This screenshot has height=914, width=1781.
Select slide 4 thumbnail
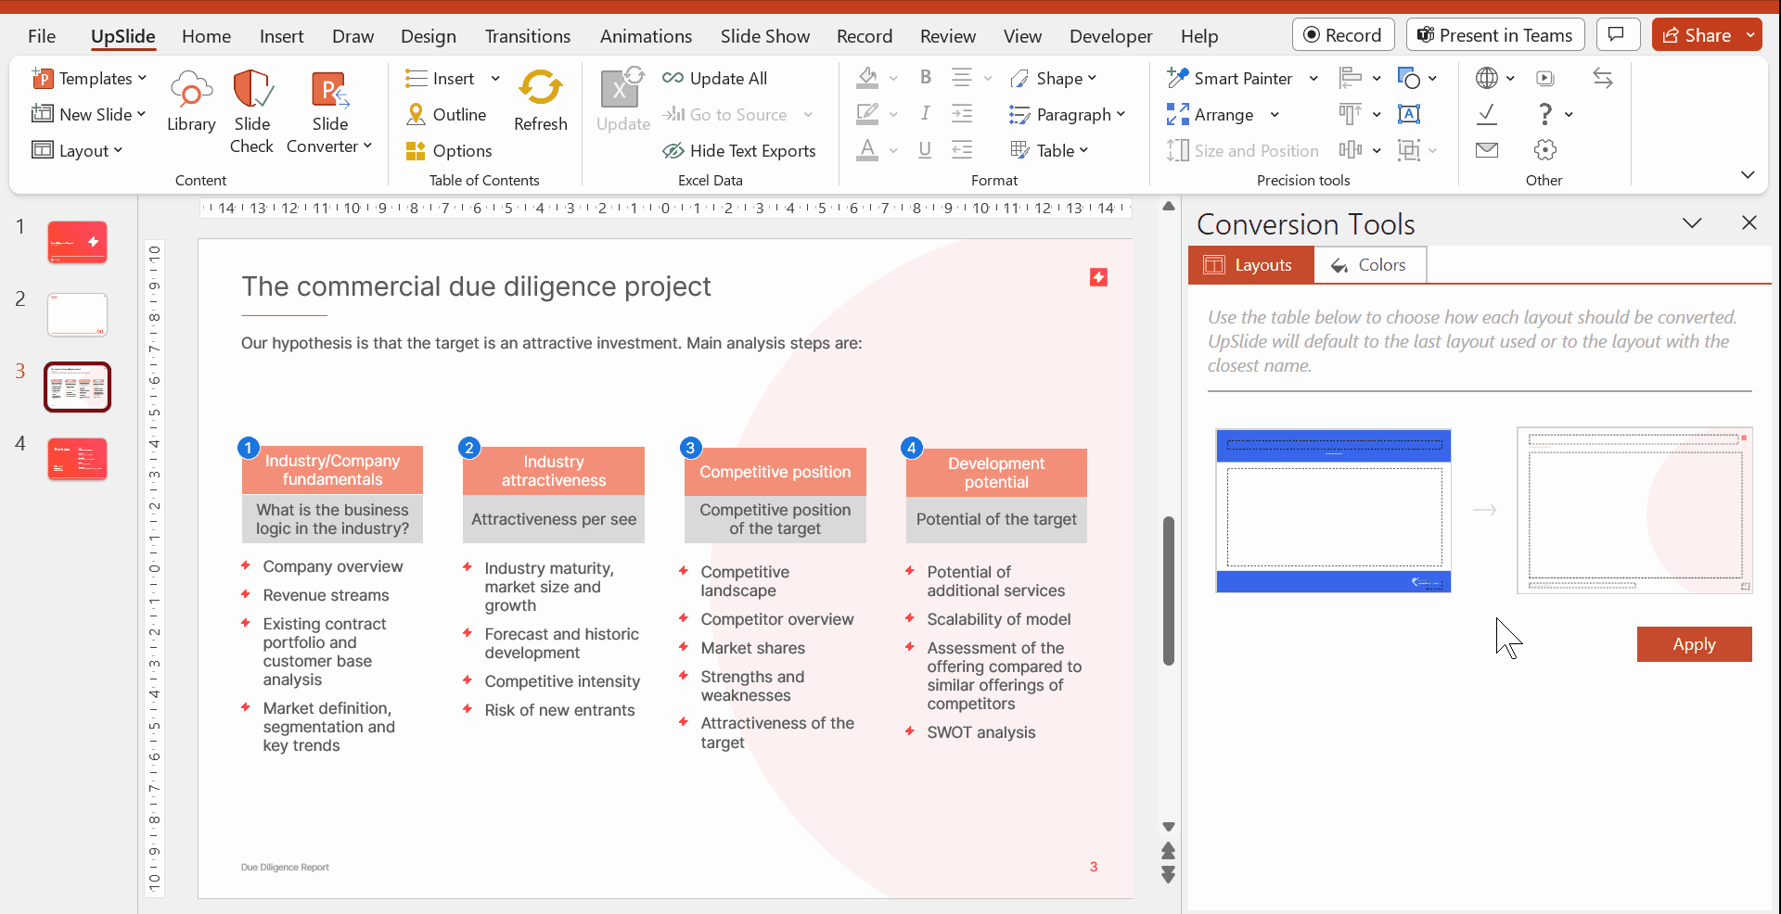pos(77,459)
